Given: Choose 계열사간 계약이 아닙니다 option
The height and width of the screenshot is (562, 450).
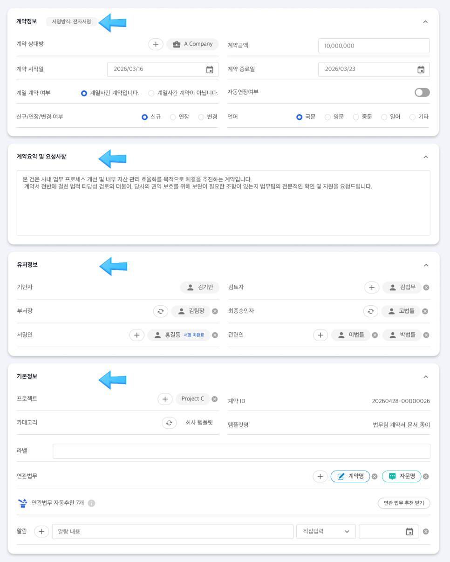Looking at the screenshot, I should pyautogui.click(x=151, y=93).
